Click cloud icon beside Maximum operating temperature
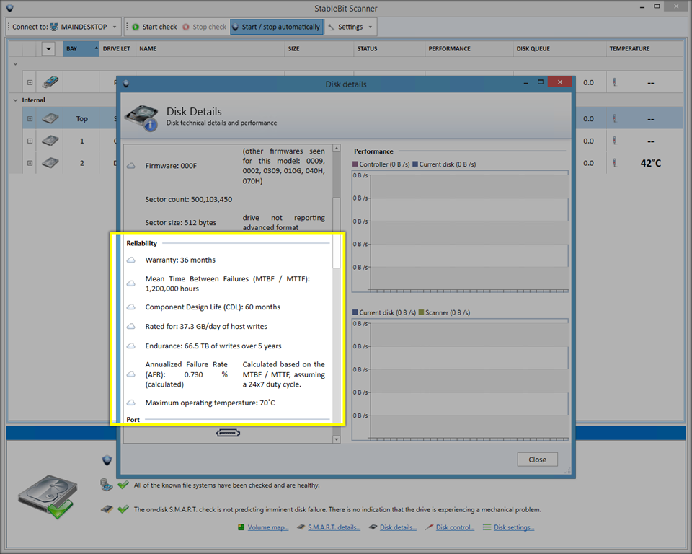The width and height of the screenshot is (692, 554). click(131, 403)
